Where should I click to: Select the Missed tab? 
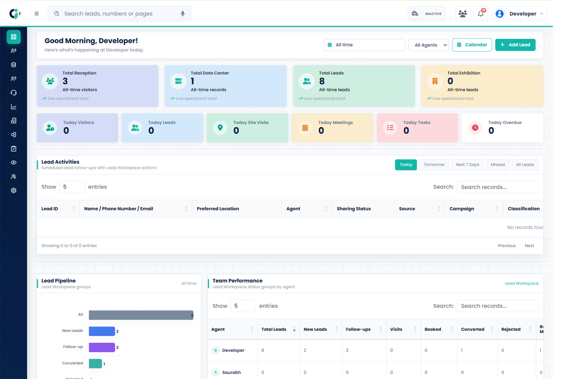(x=498, y=165)
